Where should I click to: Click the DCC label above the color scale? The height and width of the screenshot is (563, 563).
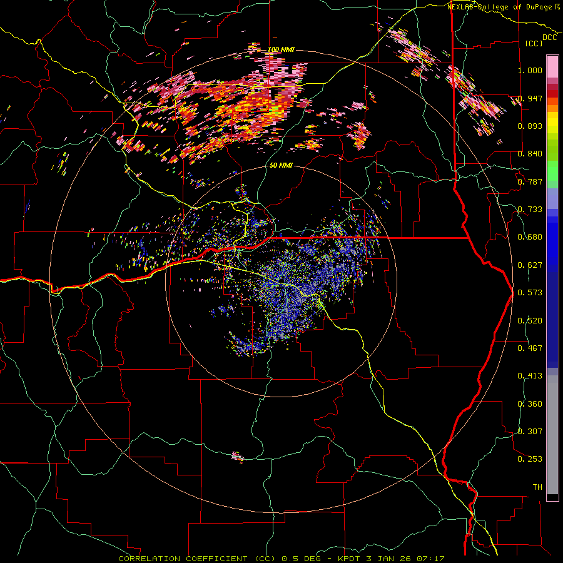click(549, 38)
